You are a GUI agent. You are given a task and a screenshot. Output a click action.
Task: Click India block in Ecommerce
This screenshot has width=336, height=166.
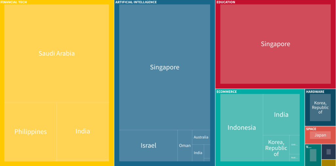[x=281, y=115]
